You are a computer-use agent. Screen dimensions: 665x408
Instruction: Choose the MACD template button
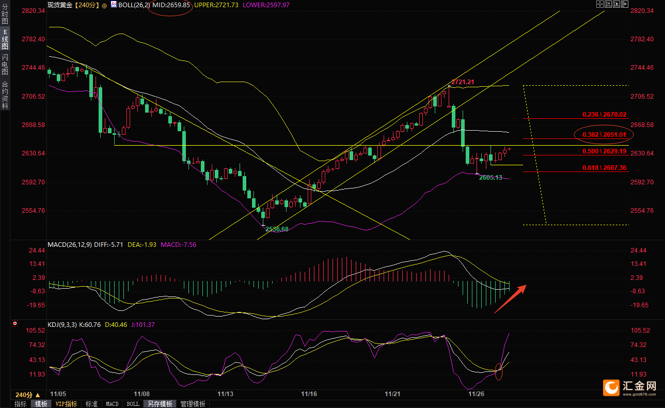(x=112, y=404)
